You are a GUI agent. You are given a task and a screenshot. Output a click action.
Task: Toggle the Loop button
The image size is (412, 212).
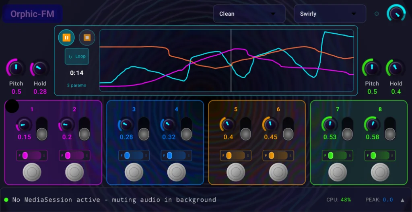pos(77,57)
